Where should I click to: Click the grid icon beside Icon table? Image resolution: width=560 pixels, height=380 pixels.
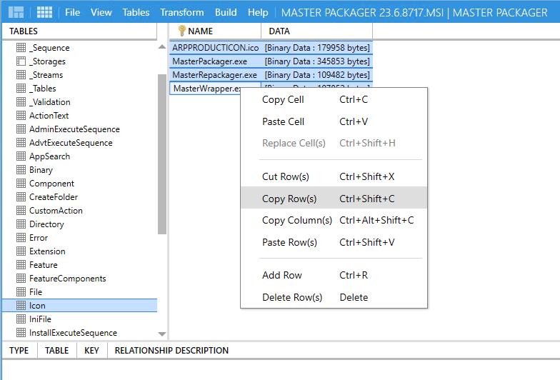pyautogui.click(x=21, y=306)
